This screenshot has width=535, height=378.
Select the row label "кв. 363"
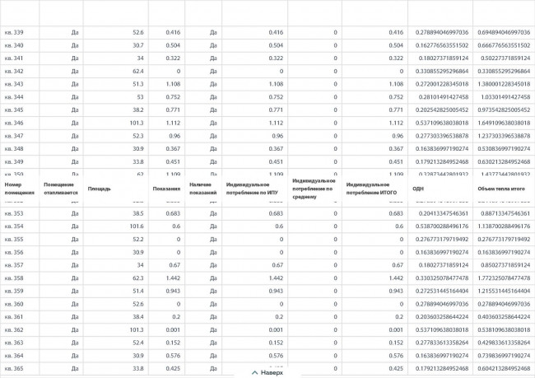click(14, 343)
